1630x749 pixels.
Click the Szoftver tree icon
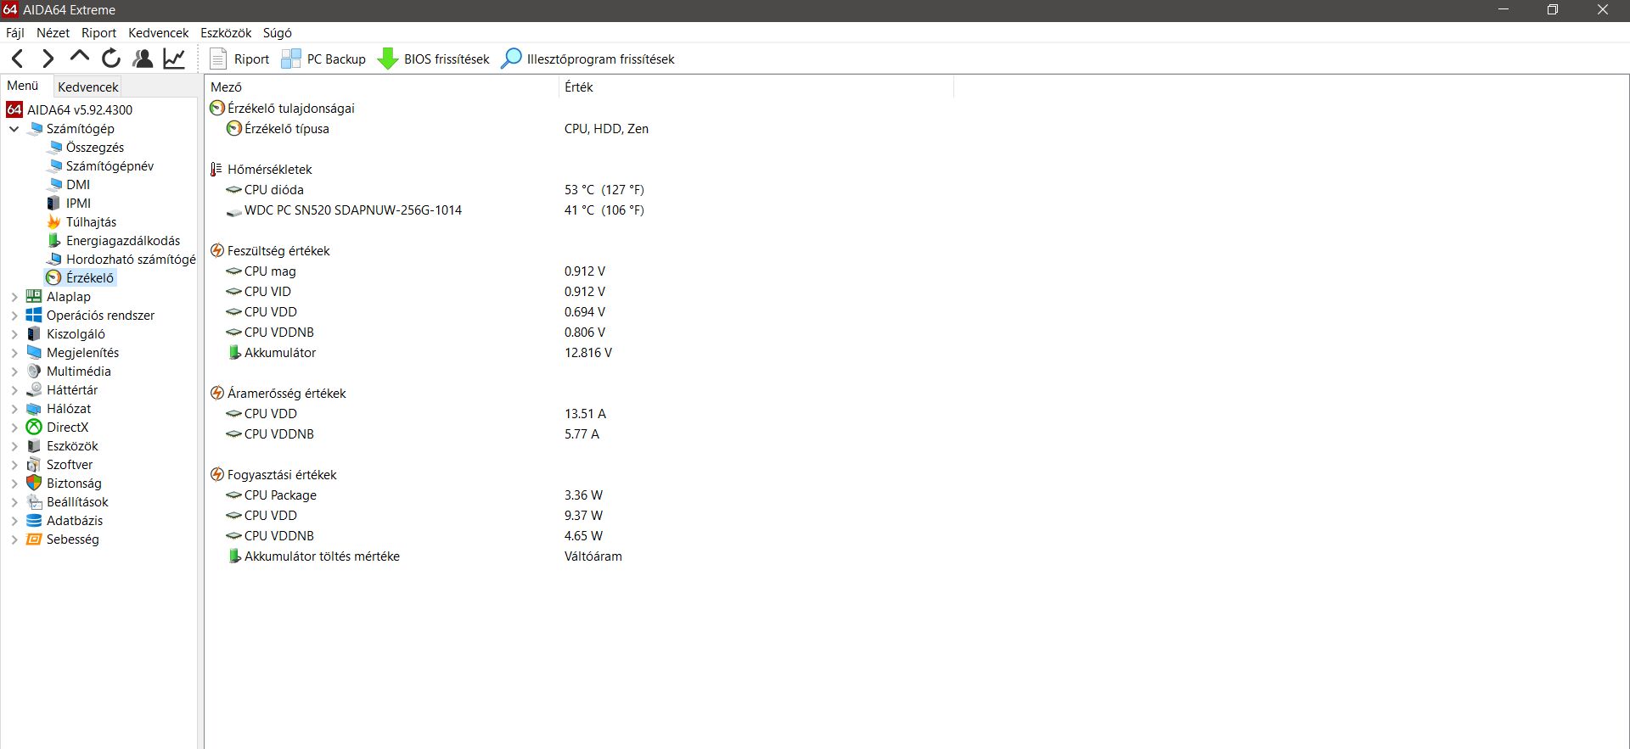point(34,465)
